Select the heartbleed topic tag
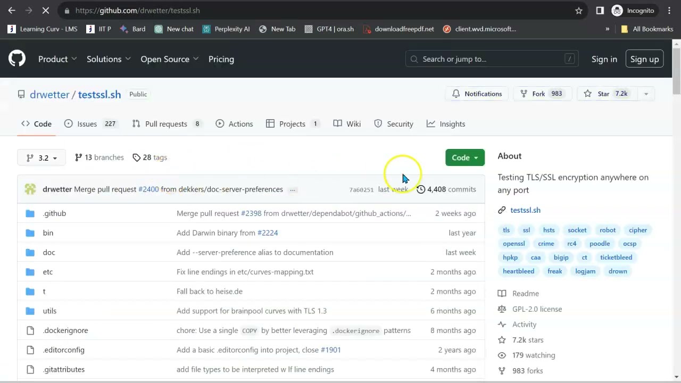The image size is (681, 383). pyautogui.click(x=519, y=271)
